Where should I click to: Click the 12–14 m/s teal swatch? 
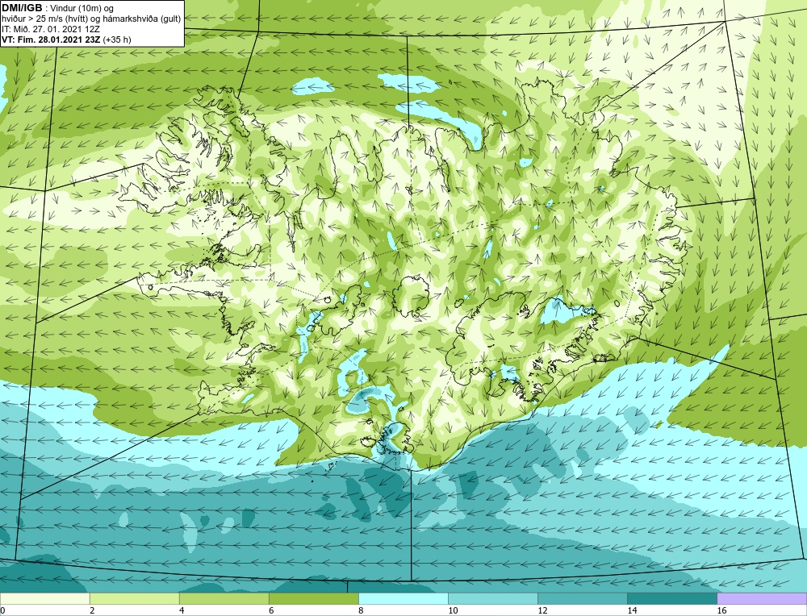[x=583, y=598]
